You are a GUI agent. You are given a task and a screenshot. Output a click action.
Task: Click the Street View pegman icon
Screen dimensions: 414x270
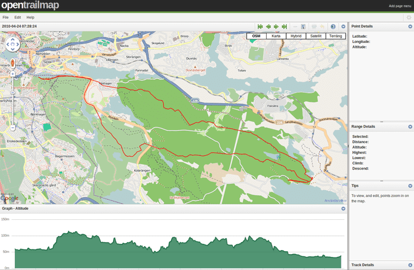pos(13,63)
